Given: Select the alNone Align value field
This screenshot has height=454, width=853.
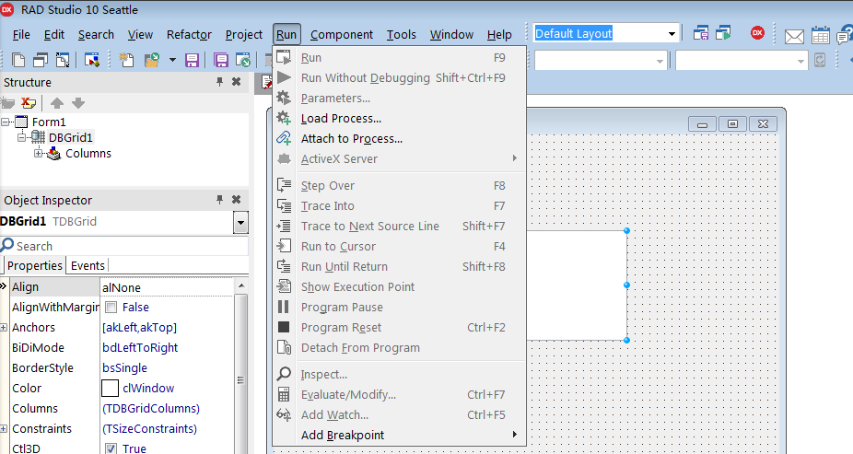Looking at the screenshot, I should pos(167,287).
